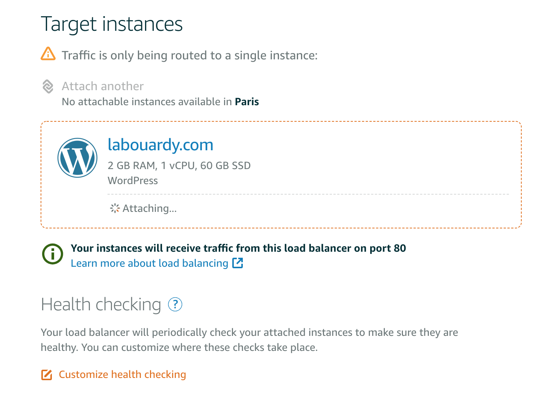Image resolution: width=551 pixels, height=408 pixels.
Task: Click the Customize health checking link
Action: pos(123,375)
